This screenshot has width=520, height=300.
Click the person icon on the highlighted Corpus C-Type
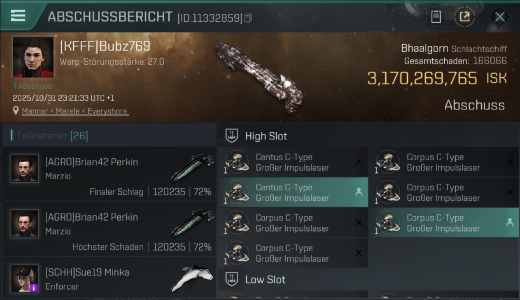click(x=510, y=222)
